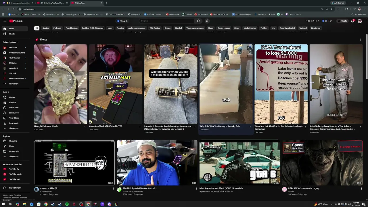Open options for 'RE9's 100% Continues the Legacy'
368x207 pixels.
[361, 189]
